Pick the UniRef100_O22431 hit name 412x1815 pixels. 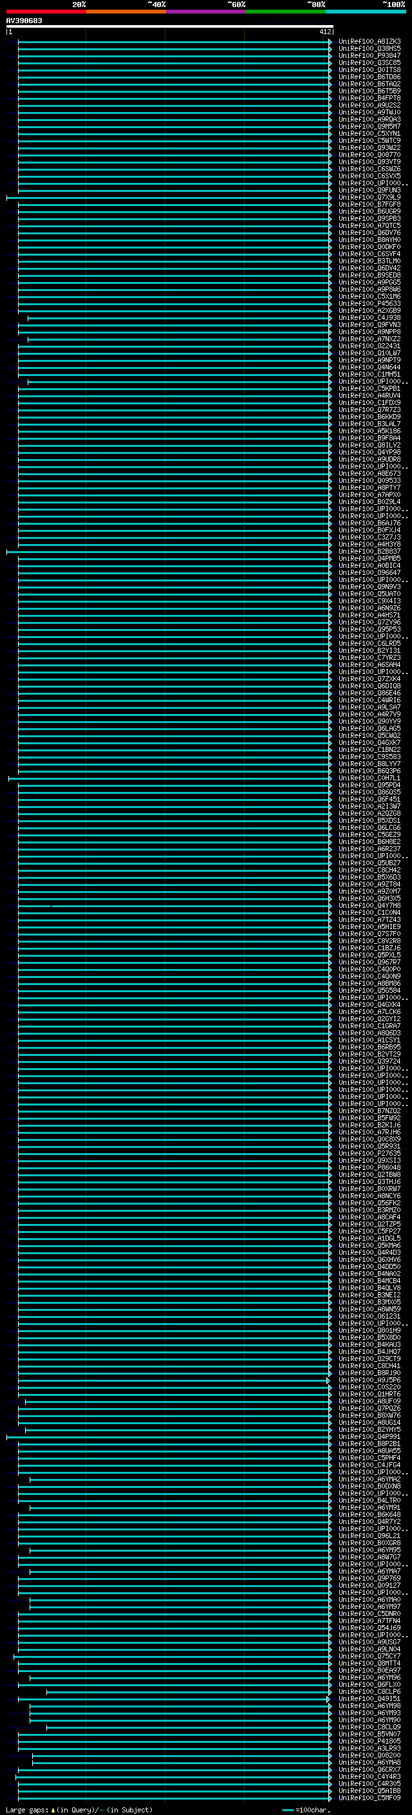pyautogui.click(x=369, y=346)
